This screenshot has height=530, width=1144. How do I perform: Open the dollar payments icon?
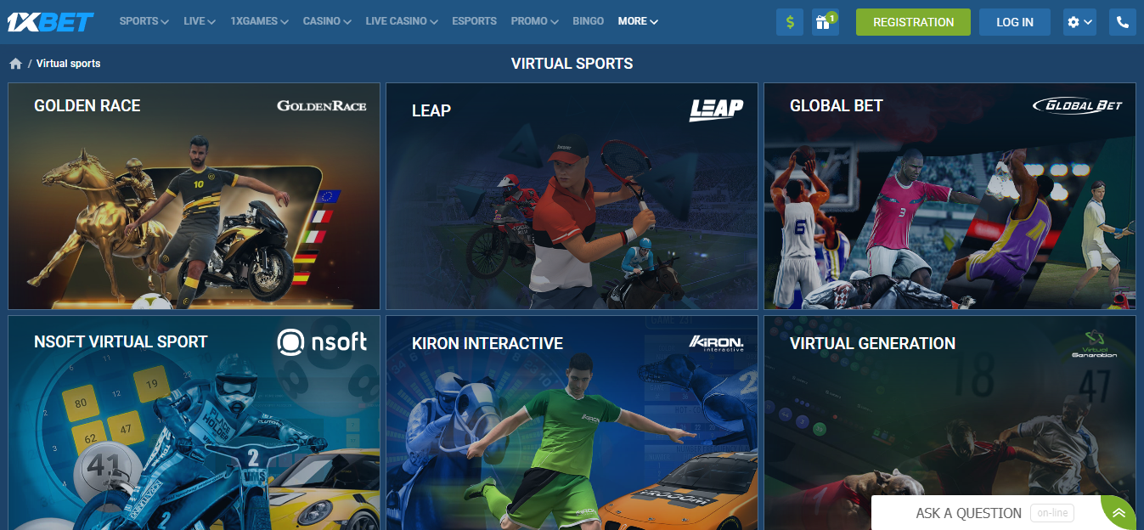coord(790,22)
